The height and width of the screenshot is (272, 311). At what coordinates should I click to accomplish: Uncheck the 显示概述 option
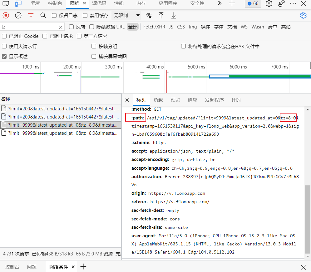click(x=4, y=57)
